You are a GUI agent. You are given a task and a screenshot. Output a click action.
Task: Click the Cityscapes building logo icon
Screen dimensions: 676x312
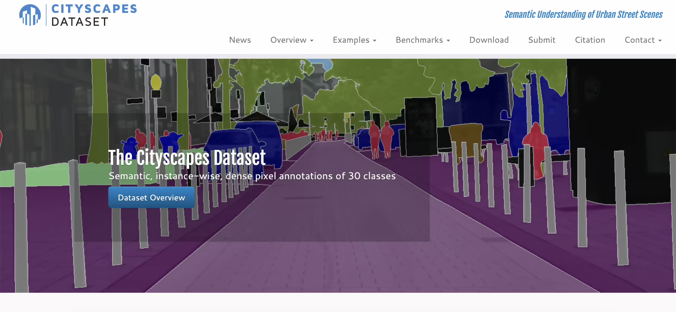[x=30, y=15]
